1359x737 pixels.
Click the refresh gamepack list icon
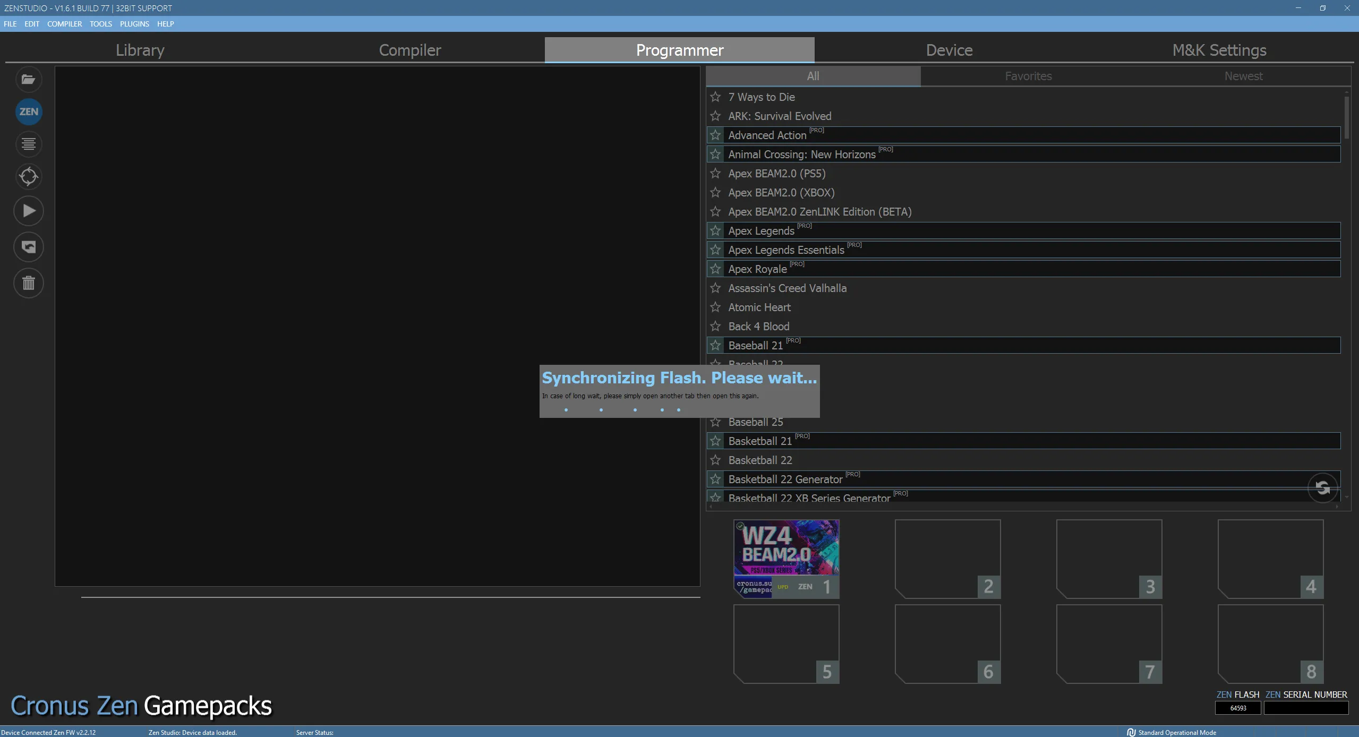point(1322,487)
